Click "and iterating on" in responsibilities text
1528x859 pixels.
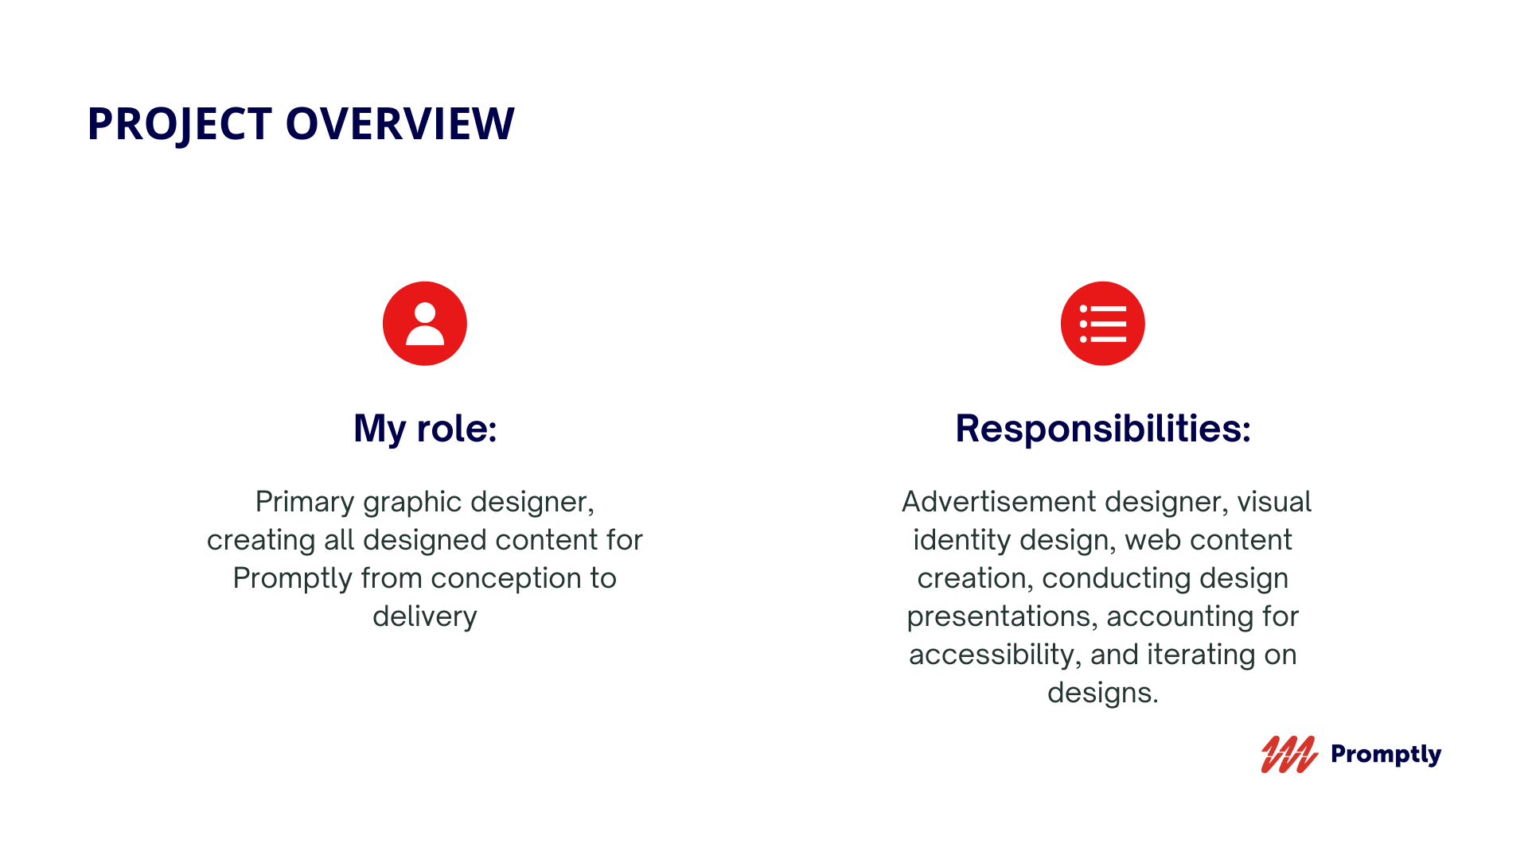point(1193,655)
